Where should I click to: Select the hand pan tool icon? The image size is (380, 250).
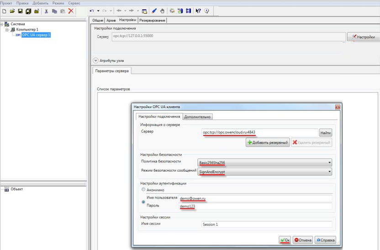162,11
